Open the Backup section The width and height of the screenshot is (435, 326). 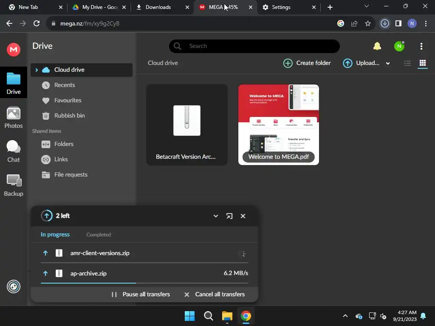[x=13, y=185]
